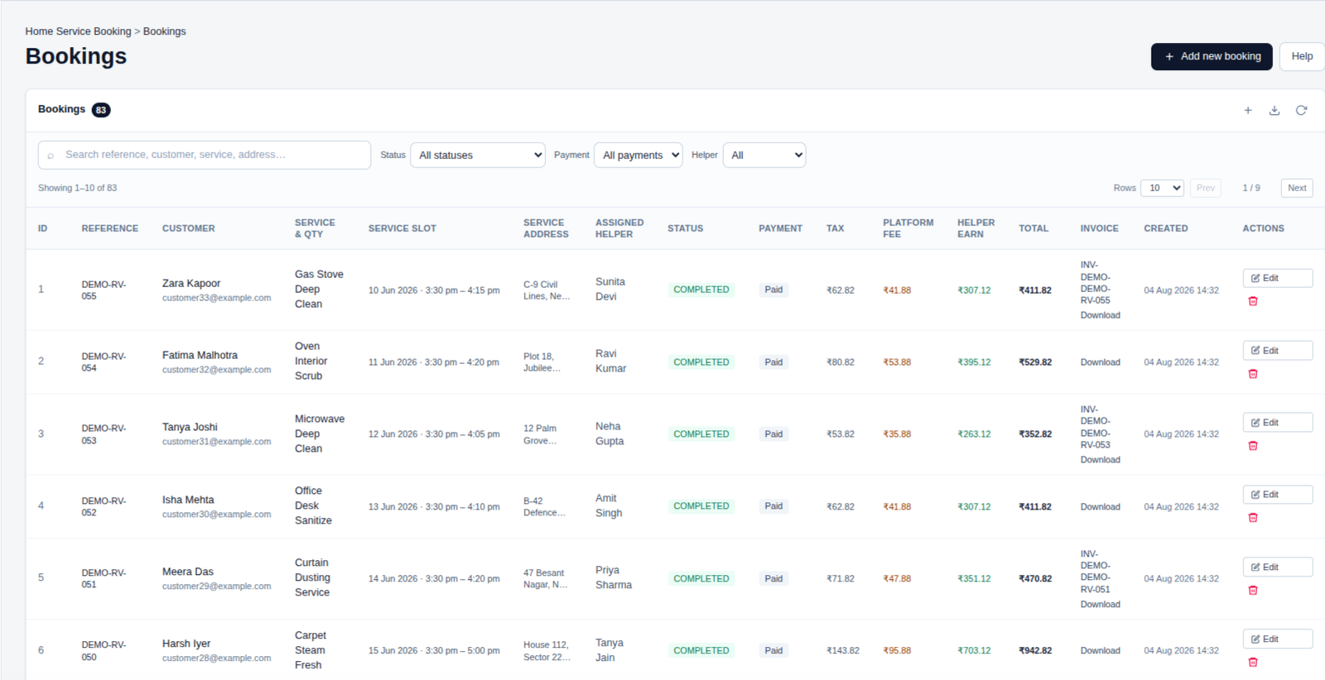
Task: Click trash icon for Isha Mehta's booking
Action: click(x=1253, y=518)
